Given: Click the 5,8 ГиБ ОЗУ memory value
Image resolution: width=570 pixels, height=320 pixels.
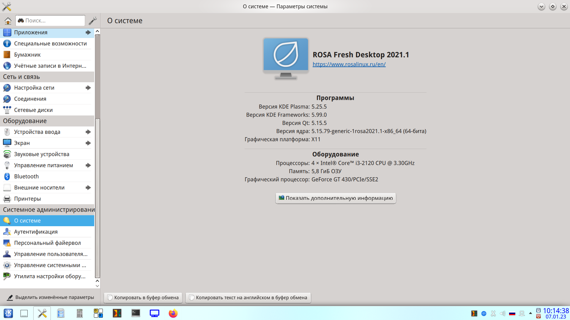Looking at the screenshot, I should (x=326, y=171).
